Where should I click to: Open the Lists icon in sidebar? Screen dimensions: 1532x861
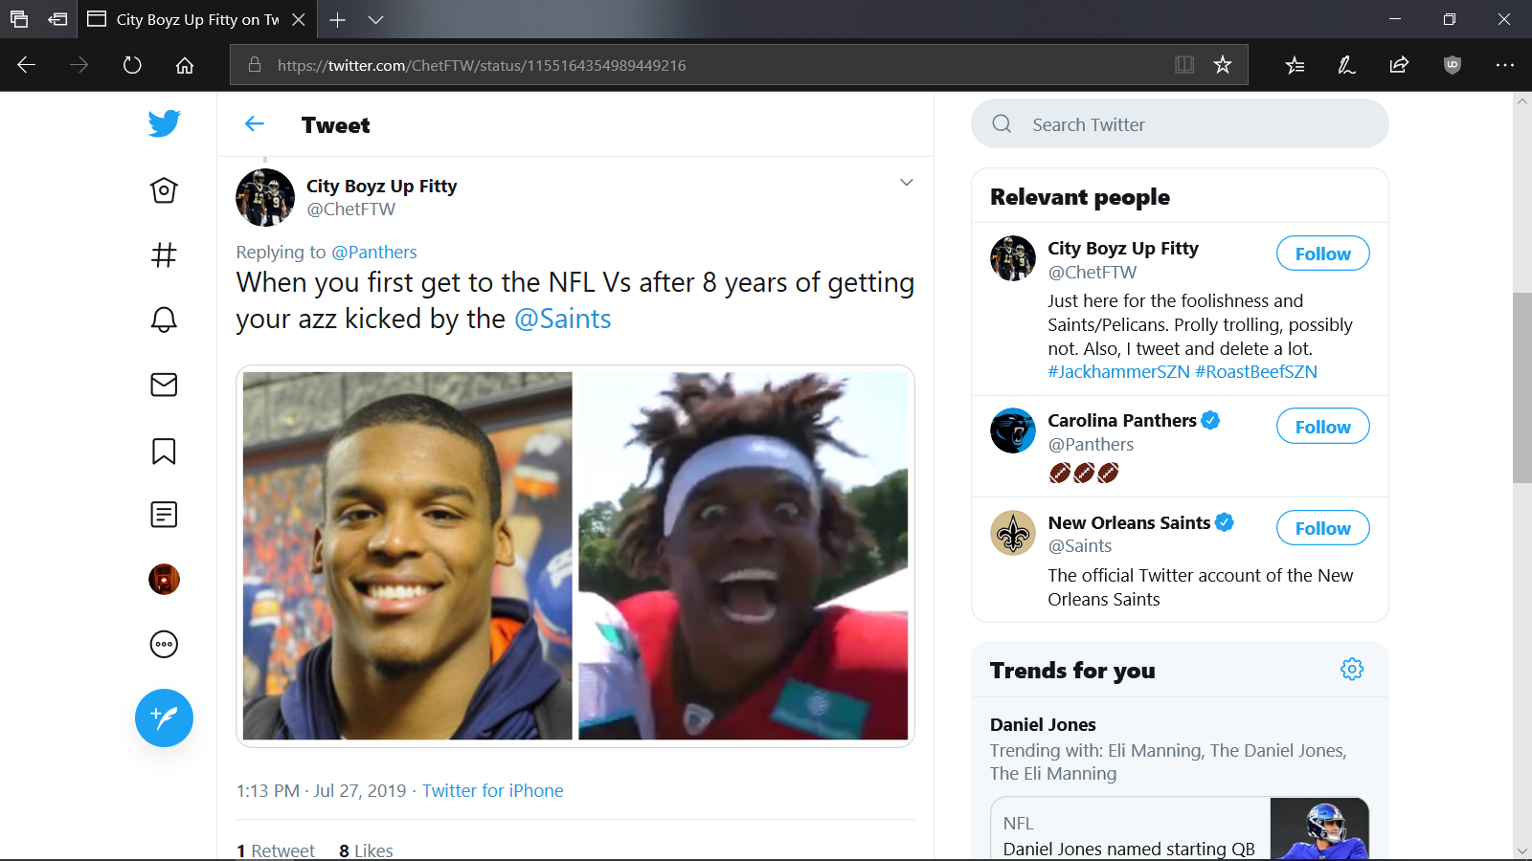tap(164, 515)
